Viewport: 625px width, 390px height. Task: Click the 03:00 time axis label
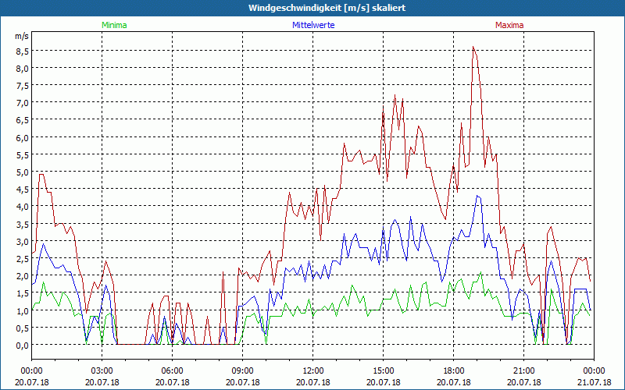pyautogui.click(x=102, y=371)
